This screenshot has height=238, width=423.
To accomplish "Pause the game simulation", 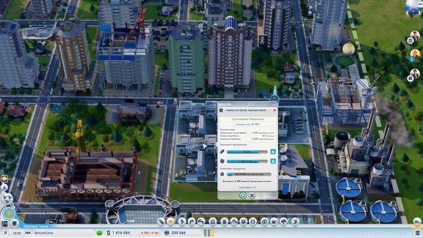I will pyautogui.click(x=5, y=233).
